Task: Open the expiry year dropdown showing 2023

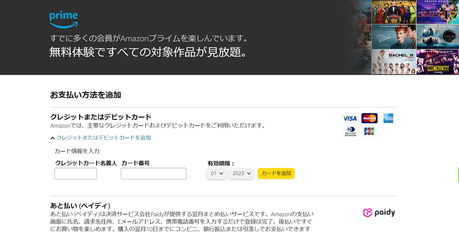Action: [241, 173]
